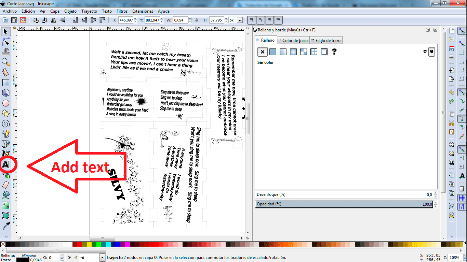The height and width of the screenshot is (262, 467).
Task: Select the Spiral tool
Action: (5, 123)
